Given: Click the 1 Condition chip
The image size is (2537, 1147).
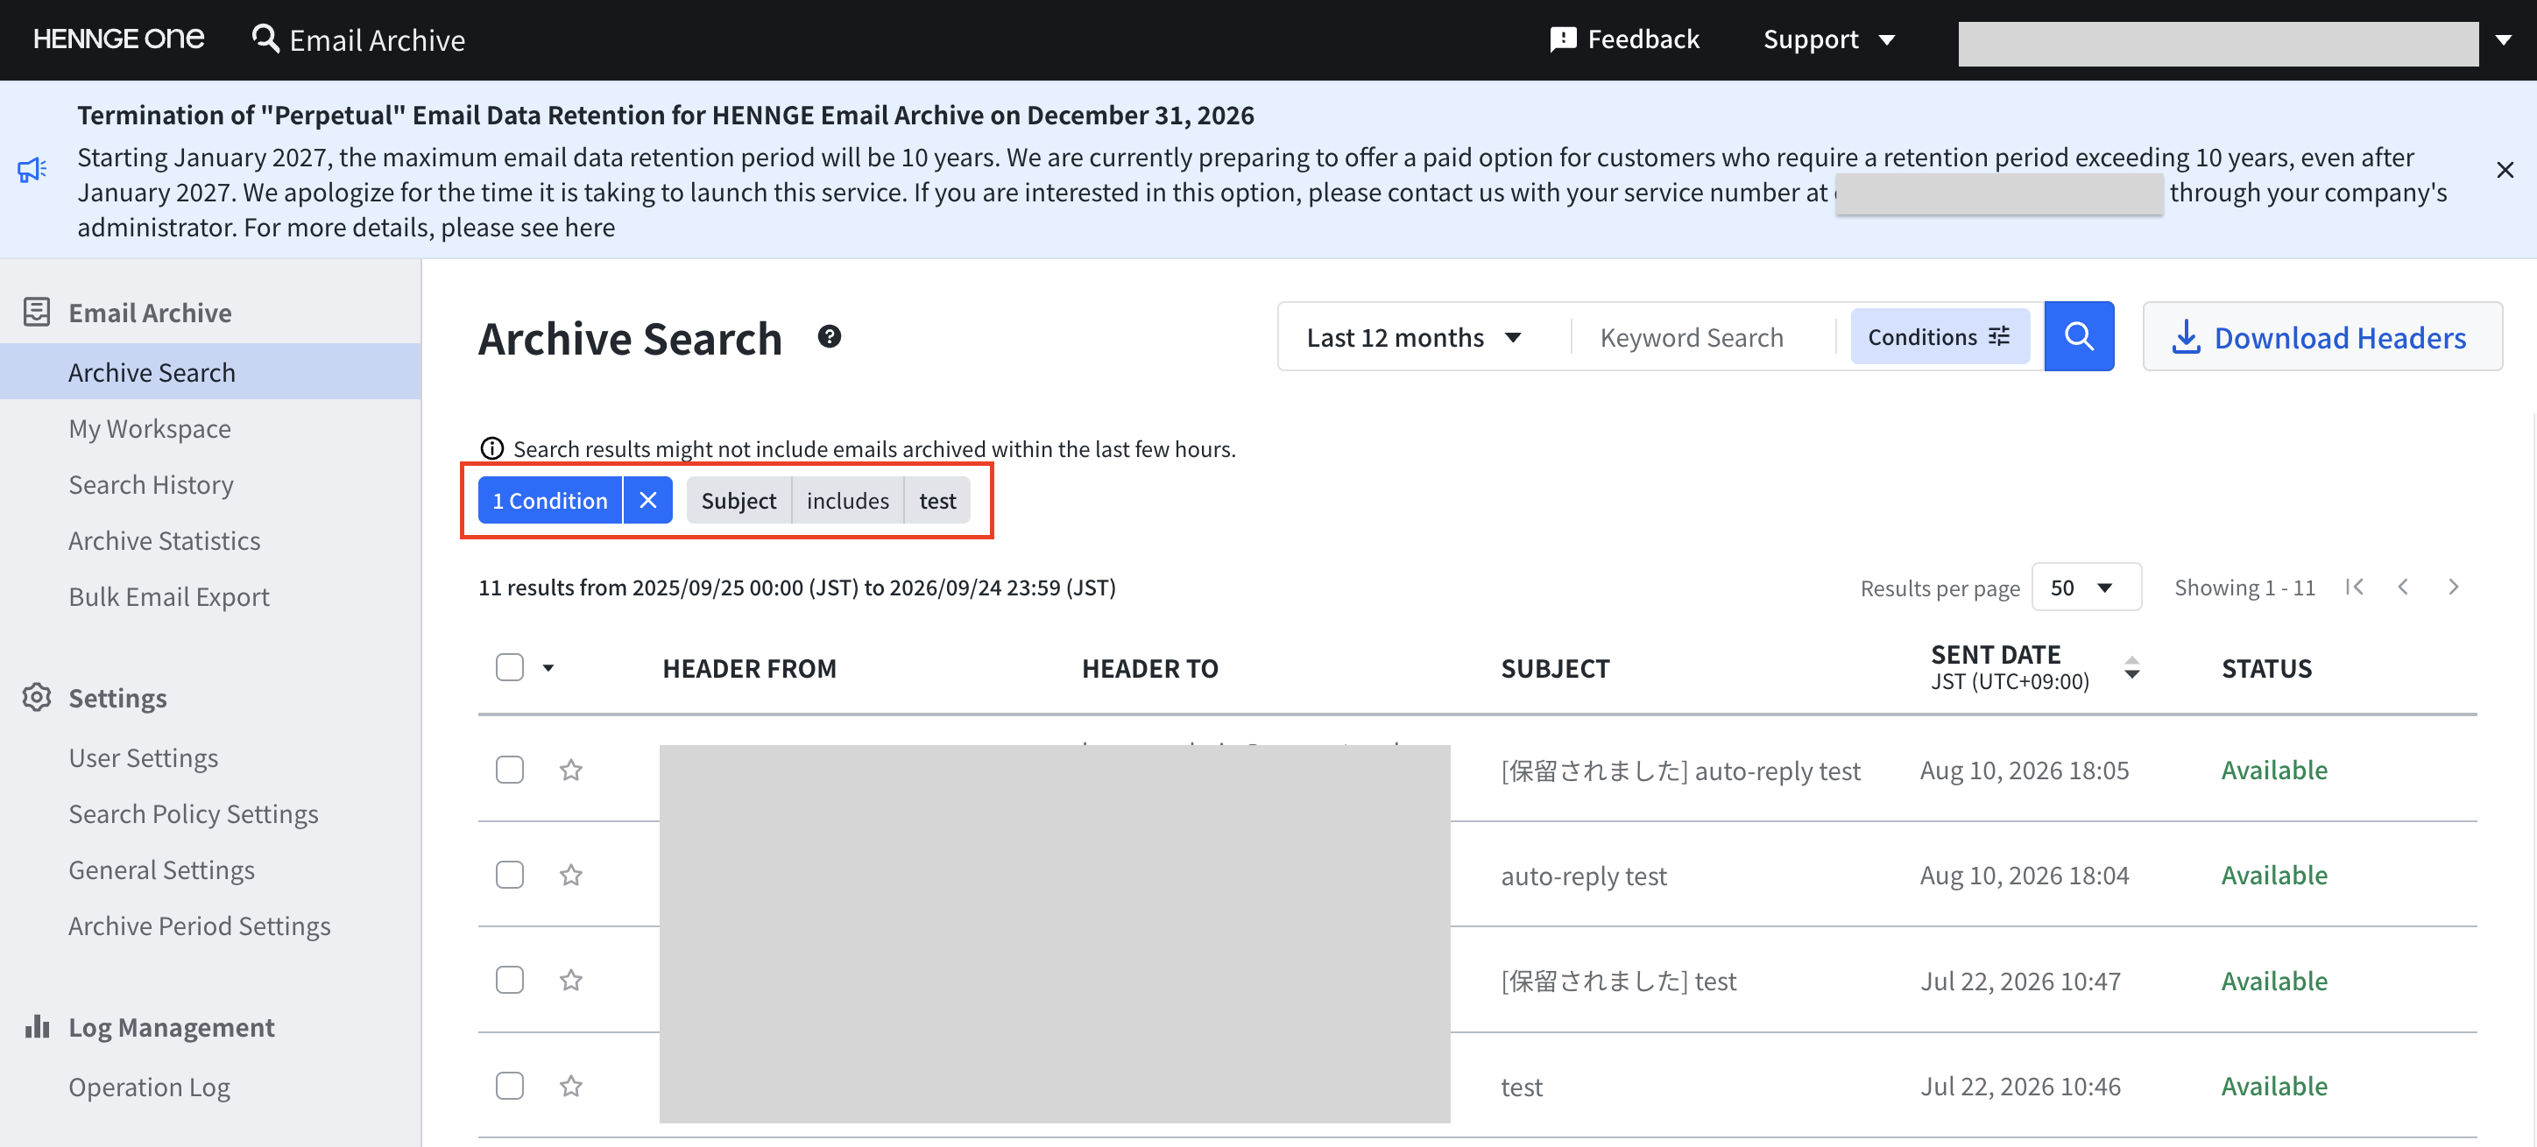Looking at the screenshot, I should point(549,500).
